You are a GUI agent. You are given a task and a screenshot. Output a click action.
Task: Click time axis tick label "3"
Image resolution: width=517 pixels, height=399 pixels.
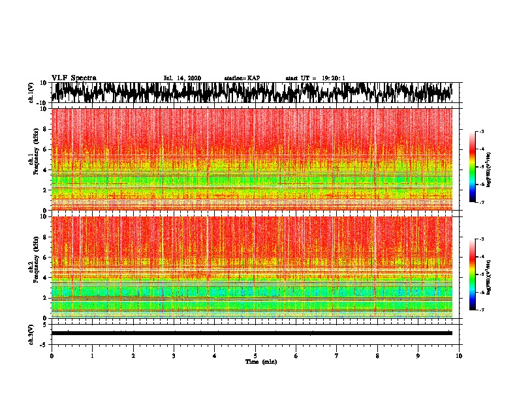point(174,356)
